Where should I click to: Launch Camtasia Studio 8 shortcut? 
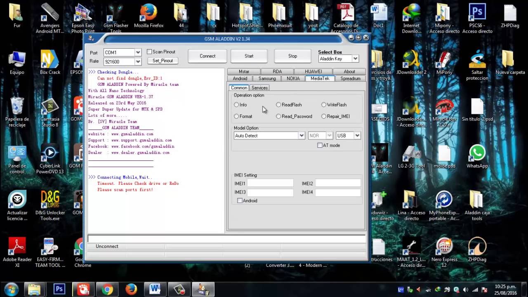coord(50,112)
